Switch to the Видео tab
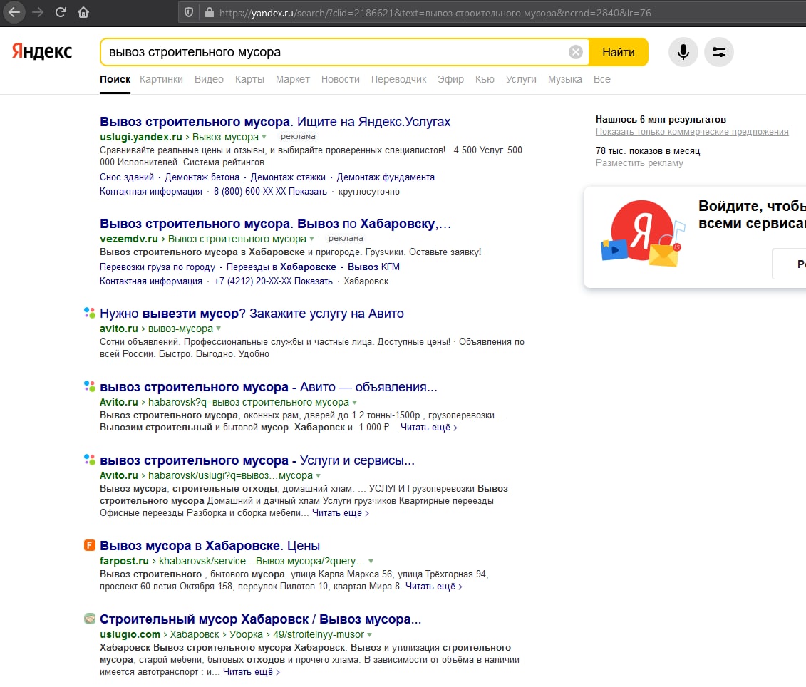806x687 pixels. click(209, 79)
